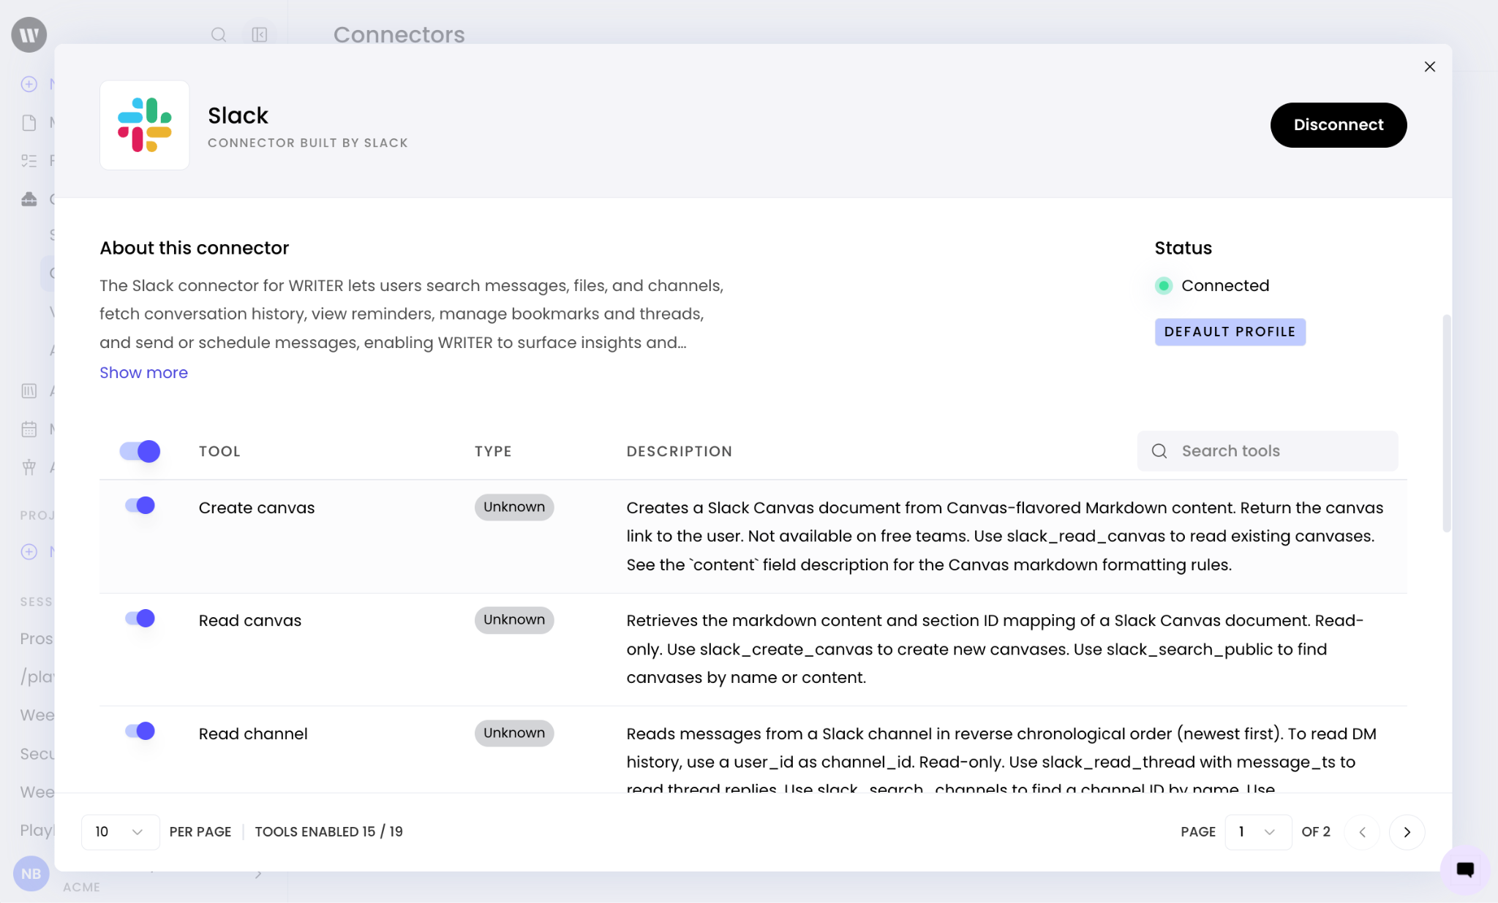The image size is (1498, 903).
Task: Click the new project plus icon
Action: coord(29,552)
